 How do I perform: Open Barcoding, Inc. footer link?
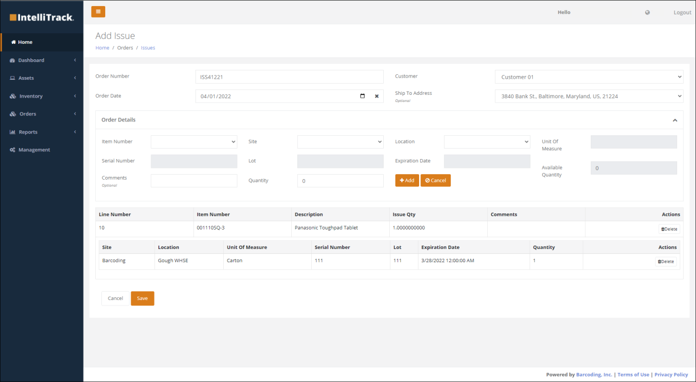pyautogui.click(x=594, y=375)
